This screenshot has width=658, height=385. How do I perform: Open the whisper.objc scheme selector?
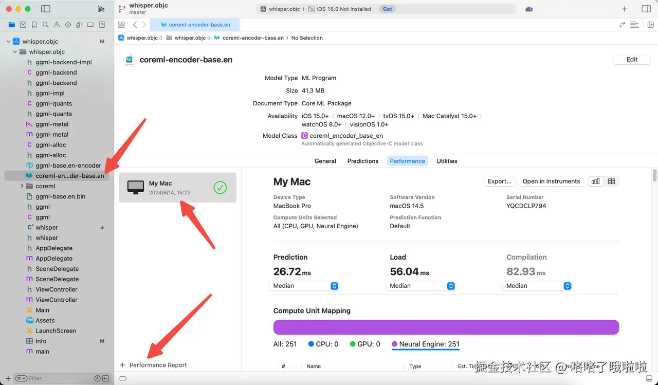point(281,9)
